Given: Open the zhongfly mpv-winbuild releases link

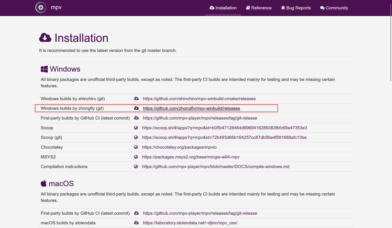Looking at the screenshot, I should [191, 108].
